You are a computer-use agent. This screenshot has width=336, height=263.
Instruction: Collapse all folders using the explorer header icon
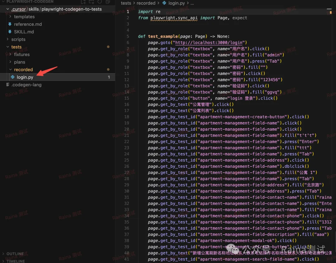(108, 2)
